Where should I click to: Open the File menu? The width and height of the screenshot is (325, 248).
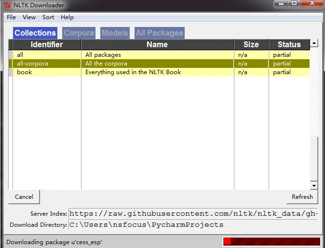pyautogui.click(x=11, y=17)
